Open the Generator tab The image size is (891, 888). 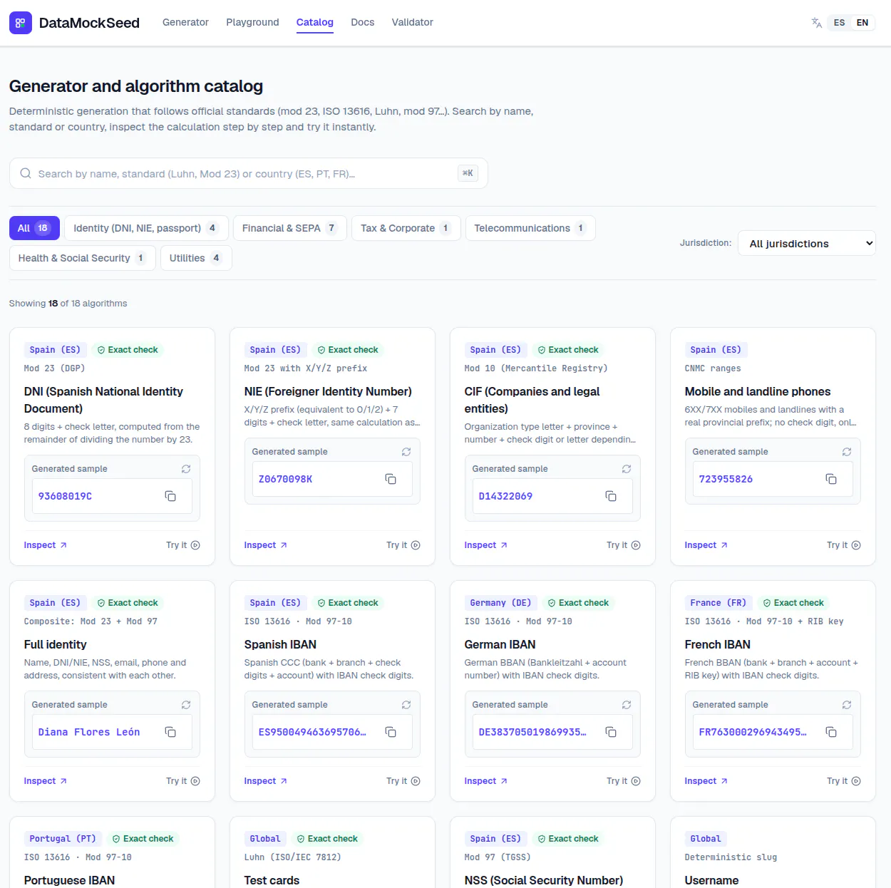[x=185, y=22]
